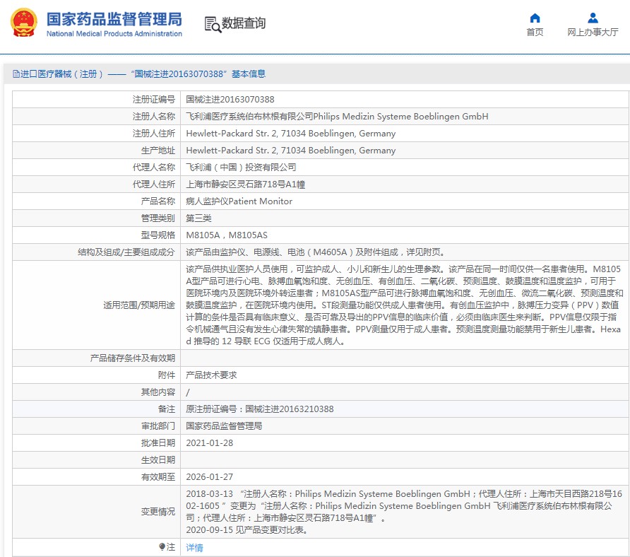Click the 附件 row label

click(x=167, y=375)
